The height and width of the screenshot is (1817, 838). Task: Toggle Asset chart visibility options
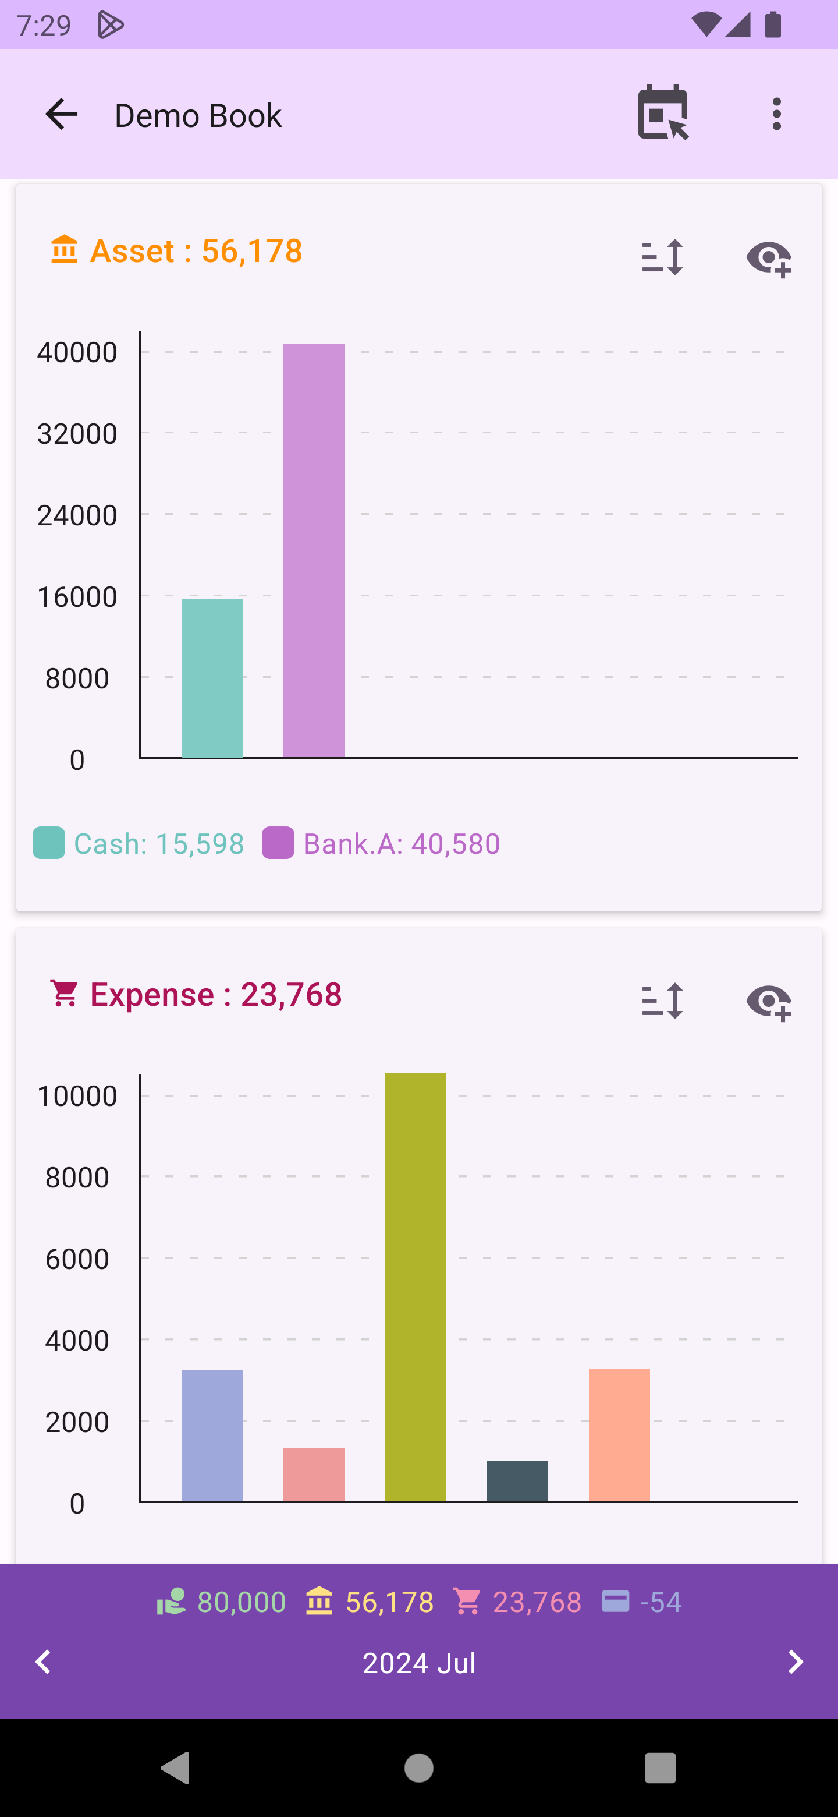click(x=768, y=258)
